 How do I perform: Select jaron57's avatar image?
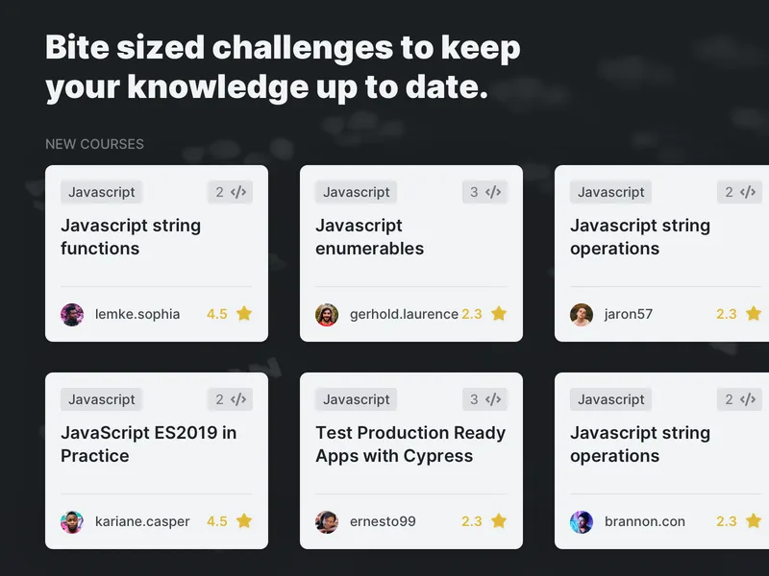tap(582, 315)
